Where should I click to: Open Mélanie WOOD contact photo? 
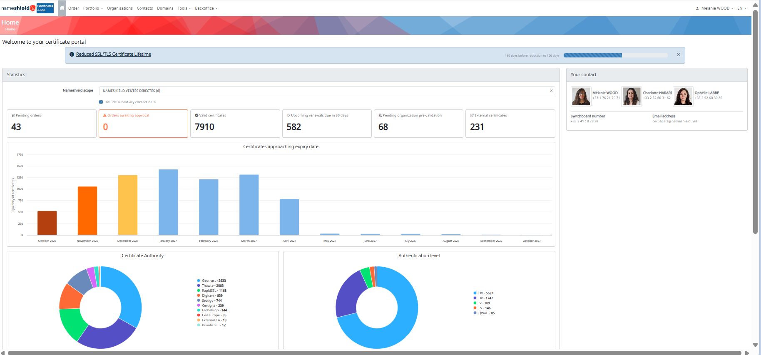(x=581, y=97)
